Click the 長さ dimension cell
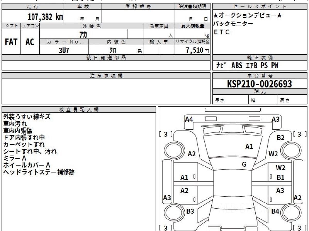The image size is (309, 231). click(x=230, y=100)
